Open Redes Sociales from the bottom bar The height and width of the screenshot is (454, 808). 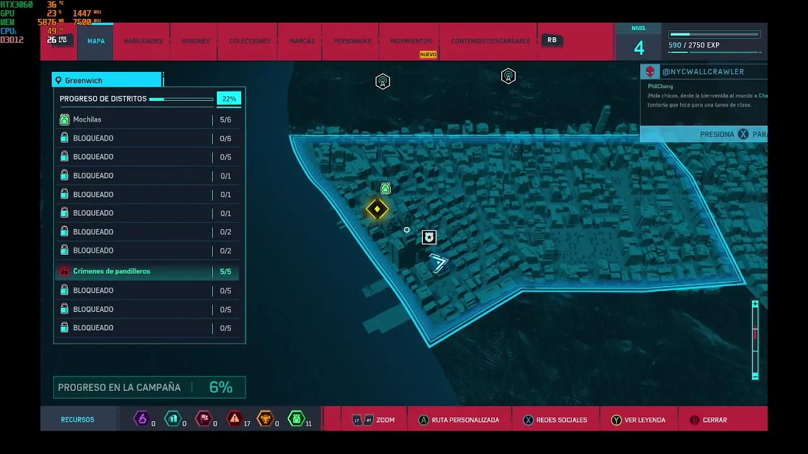click(x=562, y=420)
